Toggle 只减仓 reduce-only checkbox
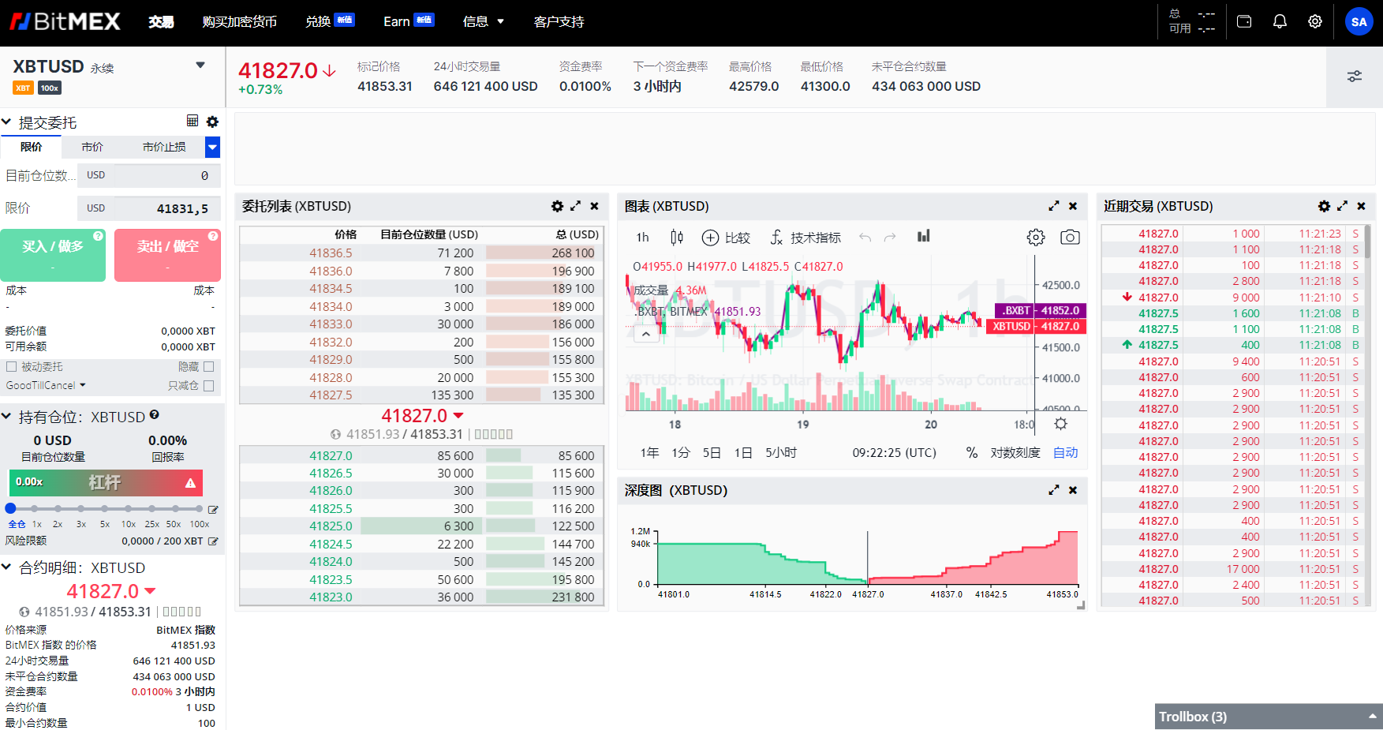 pos(209,386)
